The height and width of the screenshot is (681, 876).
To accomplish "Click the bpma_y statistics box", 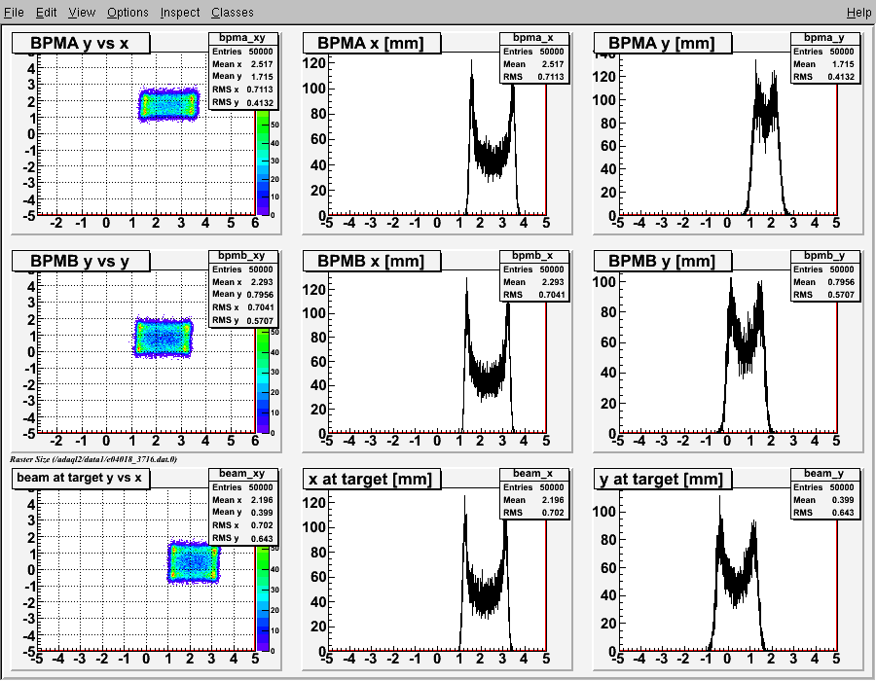I will point(825,57).
